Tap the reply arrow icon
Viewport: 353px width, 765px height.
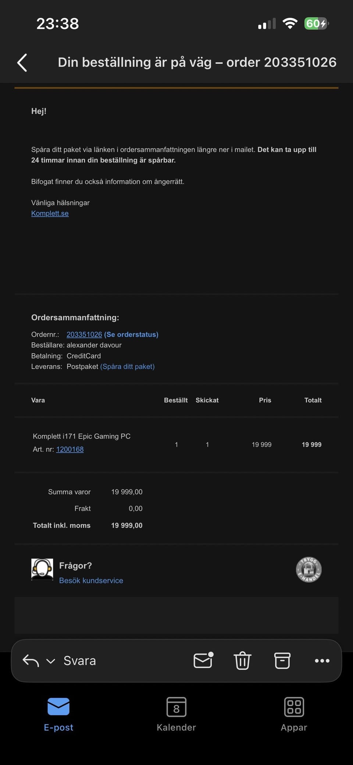[x=31, y=661]
